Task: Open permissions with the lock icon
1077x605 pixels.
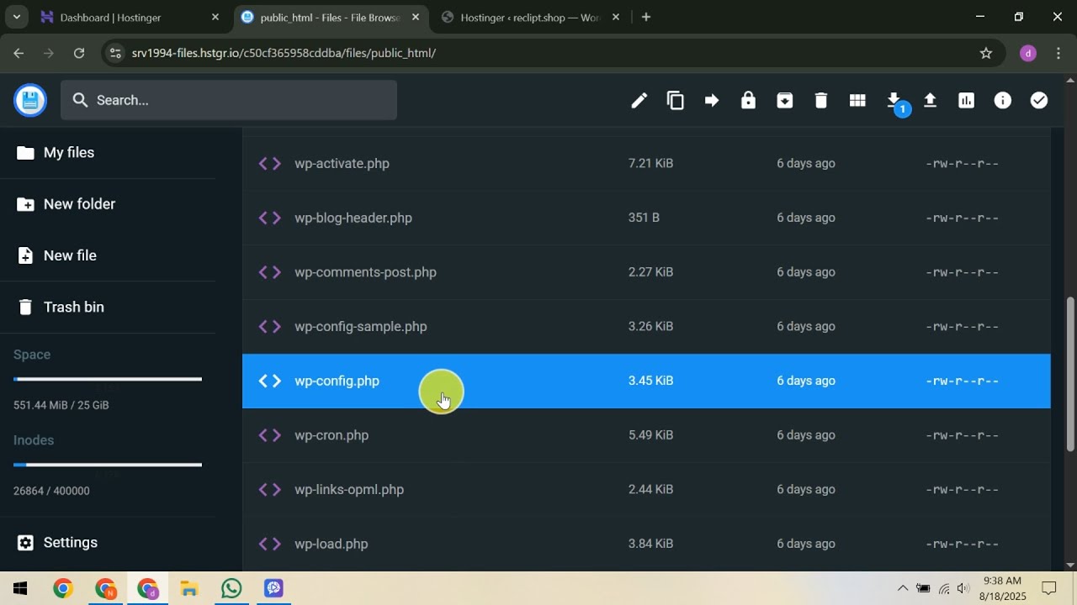Action: coord(748,101)
